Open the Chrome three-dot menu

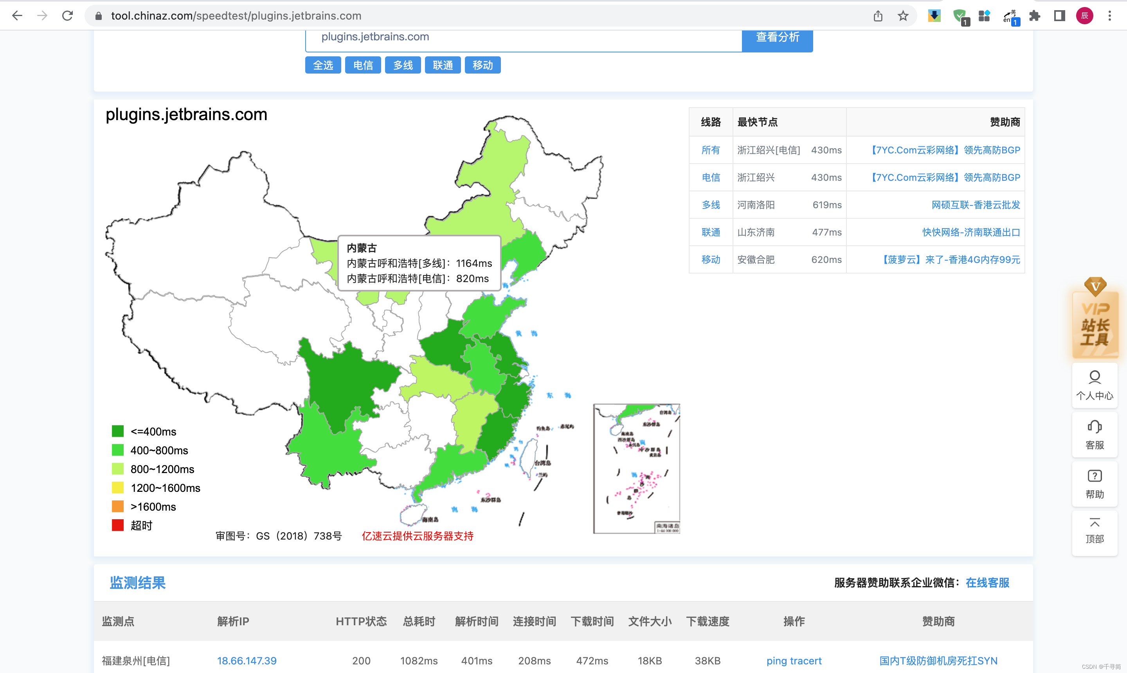1109,16
